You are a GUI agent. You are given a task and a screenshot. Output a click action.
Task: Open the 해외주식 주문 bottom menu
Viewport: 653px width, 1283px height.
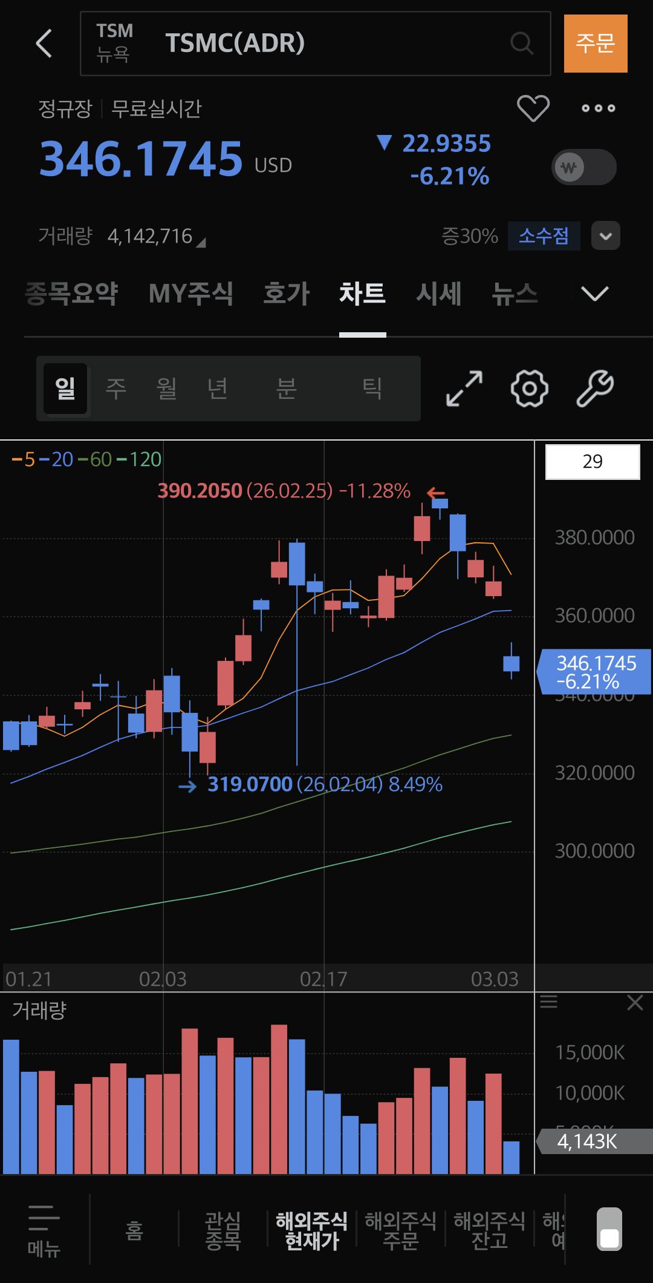(400, 1230)
